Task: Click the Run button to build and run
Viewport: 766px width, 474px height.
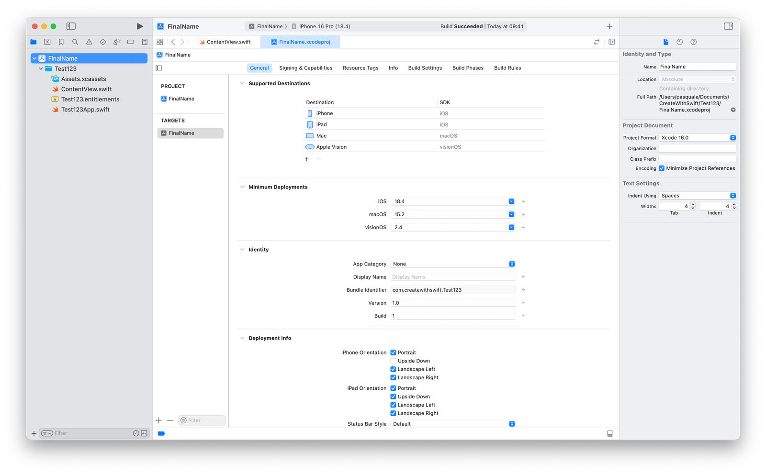Action: 140,26
